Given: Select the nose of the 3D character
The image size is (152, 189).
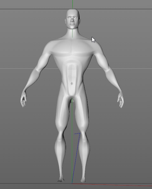Looking at the screenshot, I should pos(72,20).
